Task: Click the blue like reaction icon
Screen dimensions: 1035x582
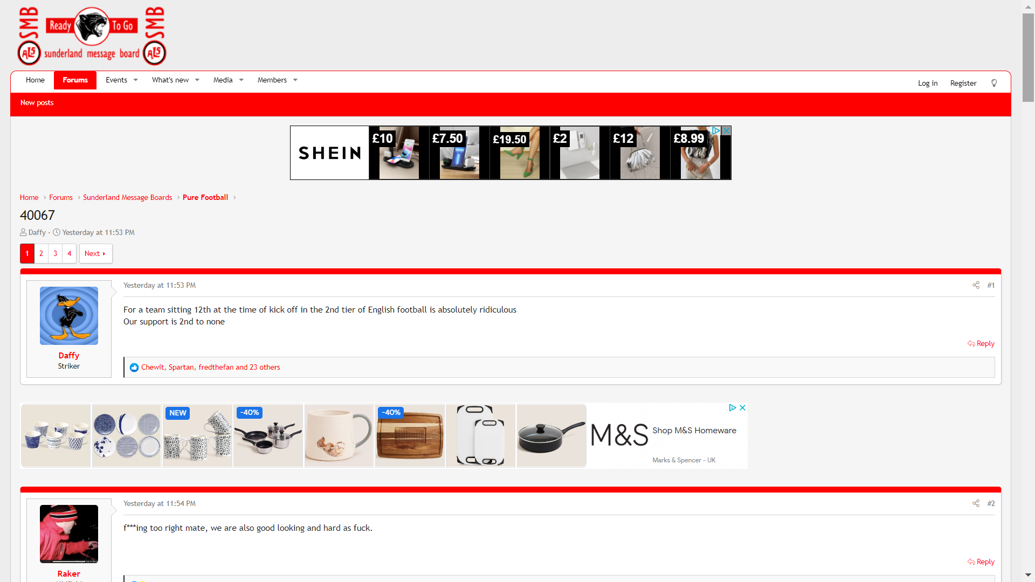Action: (134, 368)
